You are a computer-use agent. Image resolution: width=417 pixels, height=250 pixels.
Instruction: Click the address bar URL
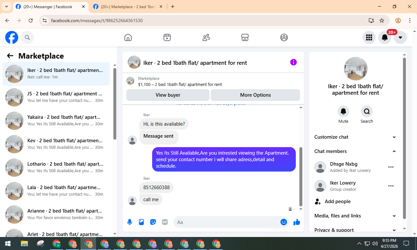click(97, 21)
